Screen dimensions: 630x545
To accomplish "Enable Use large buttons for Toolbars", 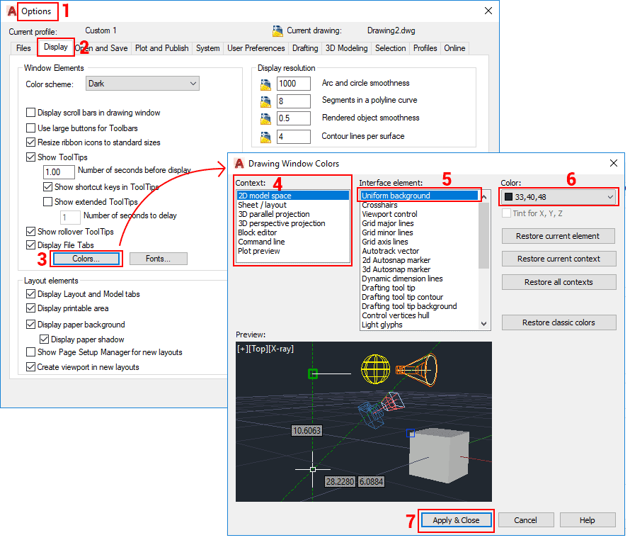I will point(30,128).
